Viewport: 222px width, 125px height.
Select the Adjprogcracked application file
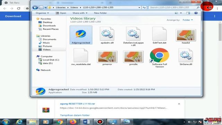[81, 35]
